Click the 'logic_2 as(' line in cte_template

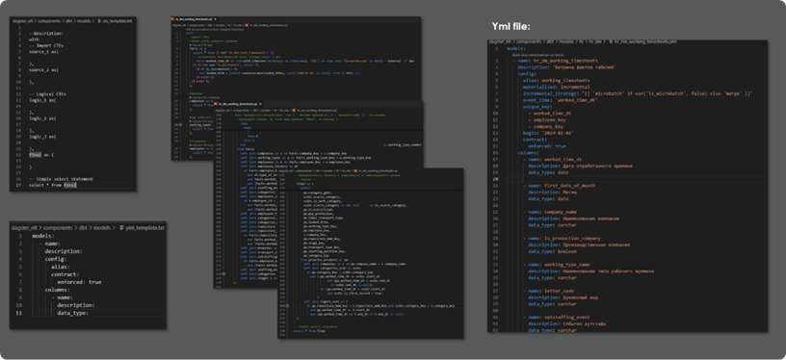click(43, 118)
